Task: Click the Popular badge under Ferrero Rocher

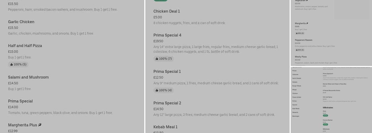Action: tap(325, 124)
